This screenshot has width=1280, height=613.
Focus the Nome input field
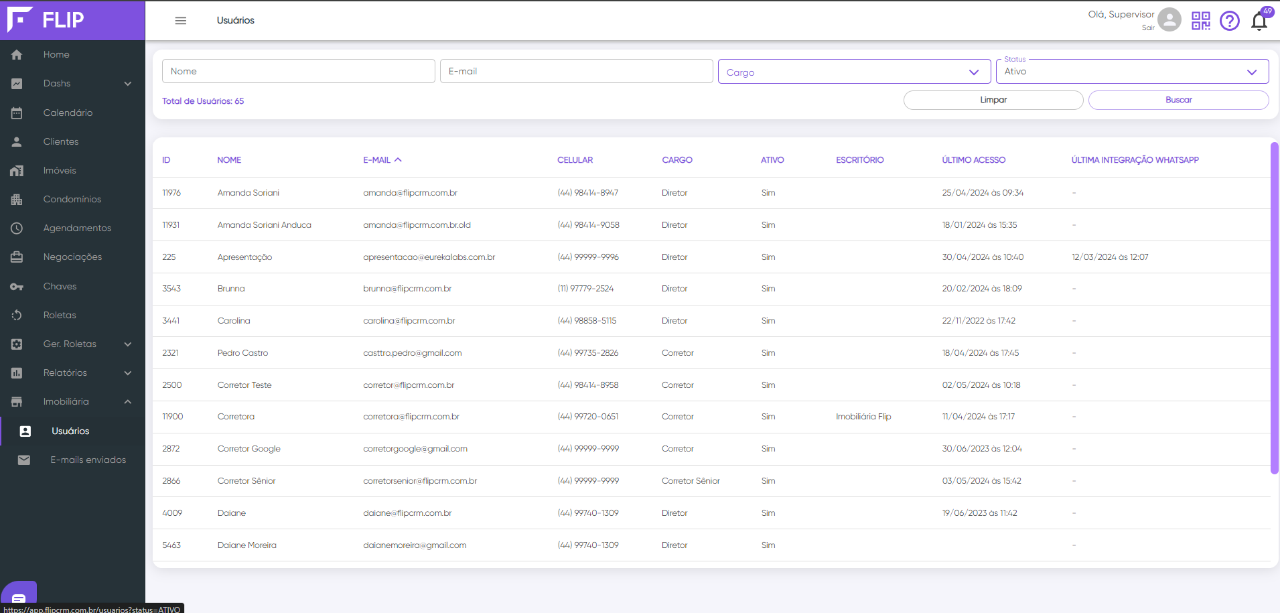pyautogui.click(x=299, y=72)
